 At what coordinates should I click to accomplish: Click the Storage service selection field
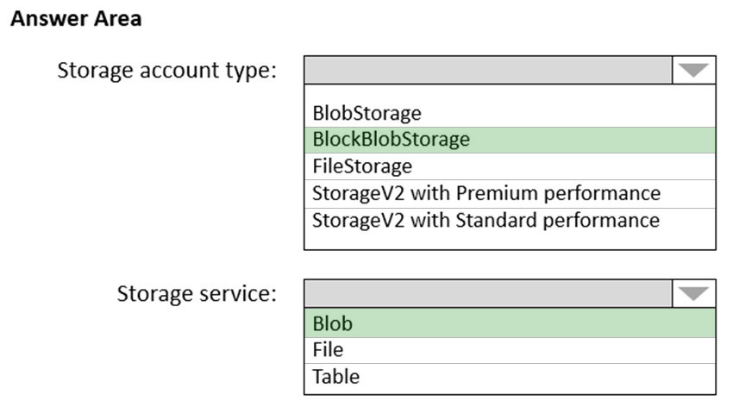(x=488, y=293)
